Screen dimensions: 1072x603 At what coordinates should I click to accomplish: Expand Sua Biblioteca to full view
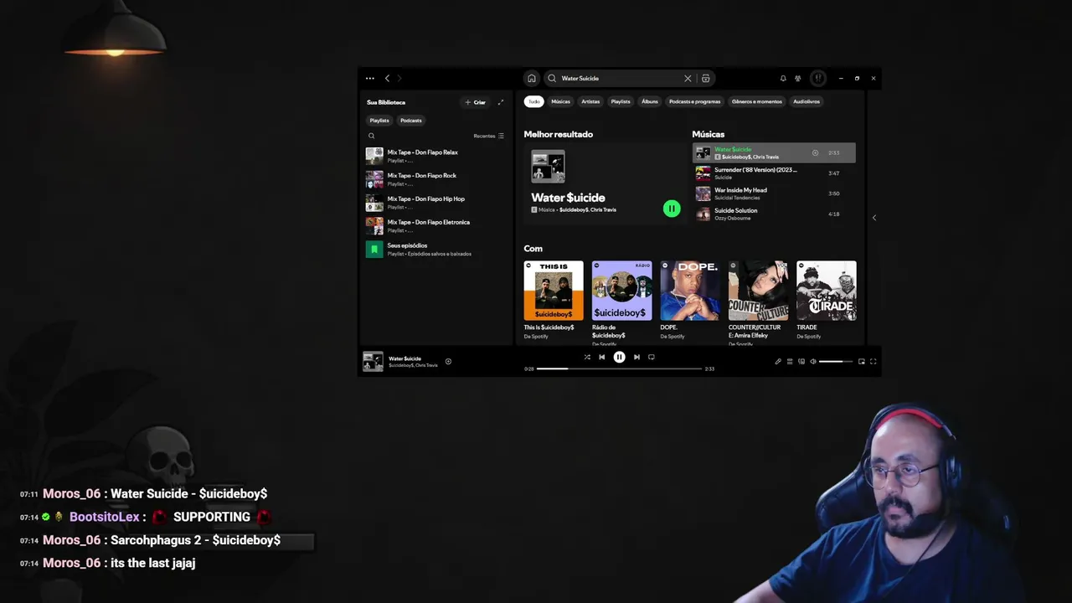tap(501, 102)
